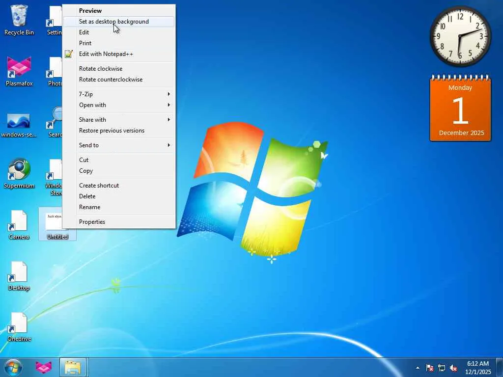
Task: Launch Plasmafox from the desktop
Action: [x=19, y=71]
